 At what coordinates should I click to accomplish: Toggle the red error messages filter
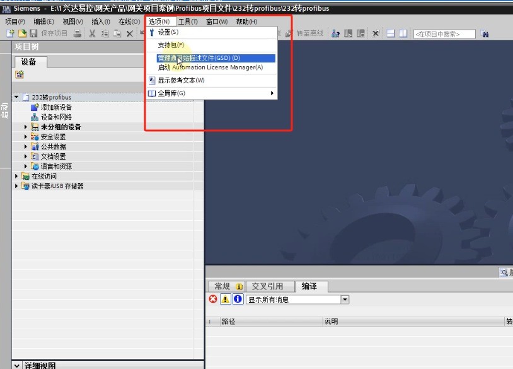pos(213,299)
